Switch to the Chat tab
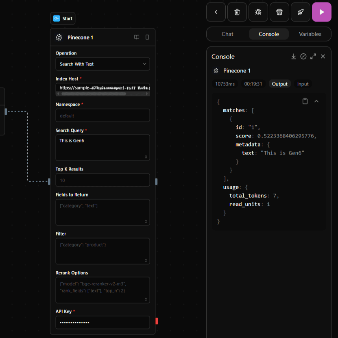338x338 pixels. click(227, 34)
